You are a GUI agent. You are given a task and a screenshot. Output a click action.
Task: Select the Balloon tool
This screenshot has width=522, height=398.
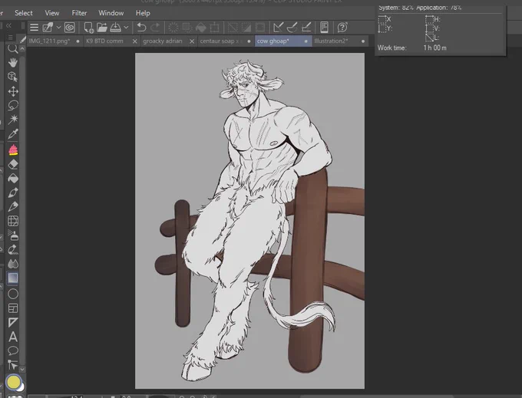pyautogui.click(x=12, y=350)
